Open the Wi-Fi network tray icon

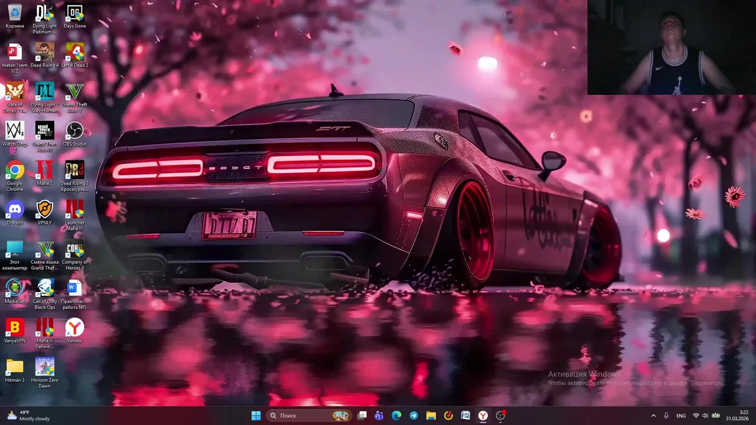[x=696, y=416]
